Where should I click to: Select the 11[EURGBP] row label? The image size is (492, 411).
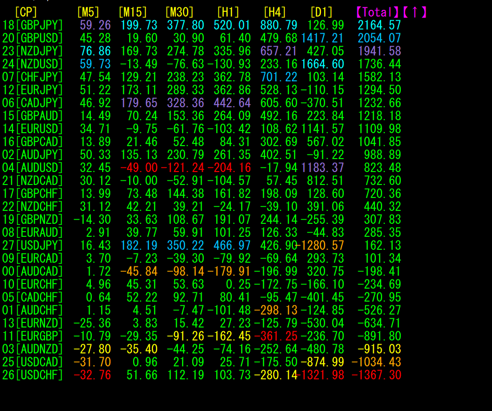pyautogui.click(x=33, y=336)
